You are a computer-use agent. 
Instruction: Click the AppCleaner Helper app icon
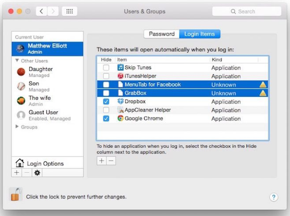pyautogui.click(x=120, y=110)
